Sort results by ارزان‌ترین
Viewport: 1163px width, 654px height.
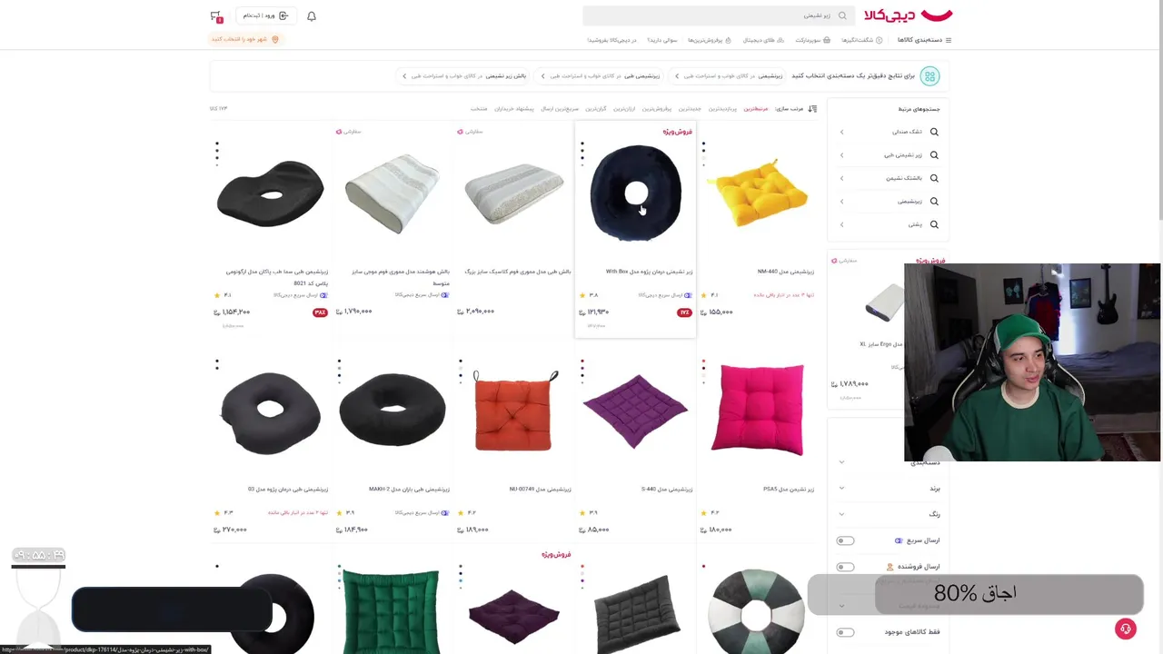point(624,109)
